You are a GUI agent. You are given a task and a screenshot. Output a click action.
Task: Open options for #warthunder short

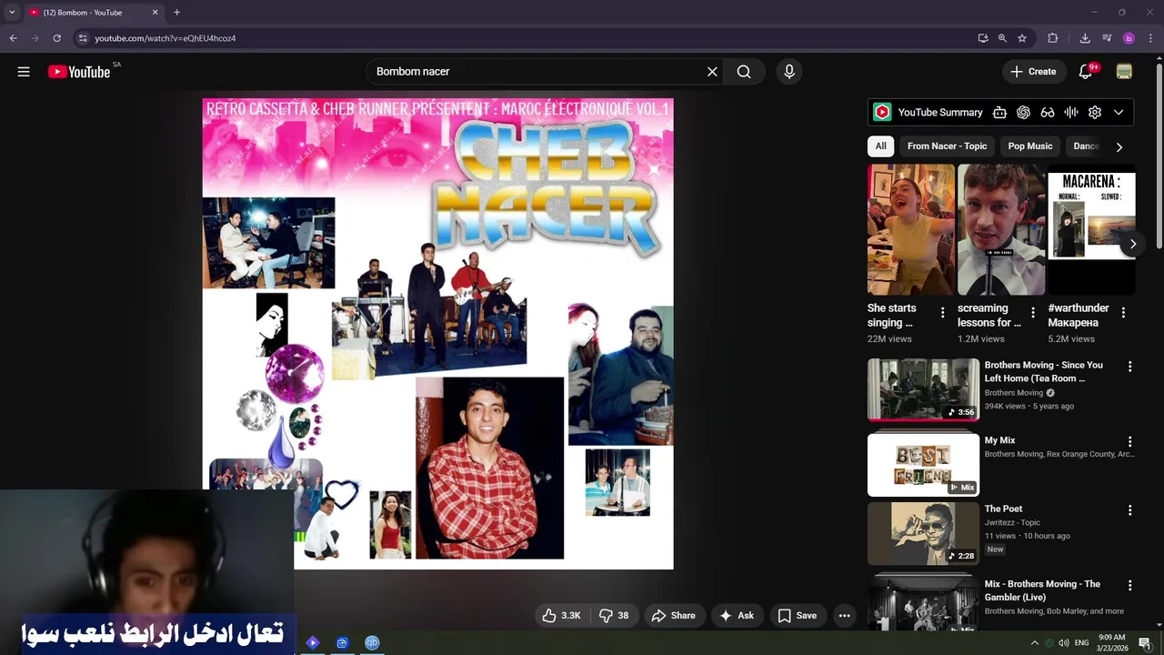point(1123,313)
